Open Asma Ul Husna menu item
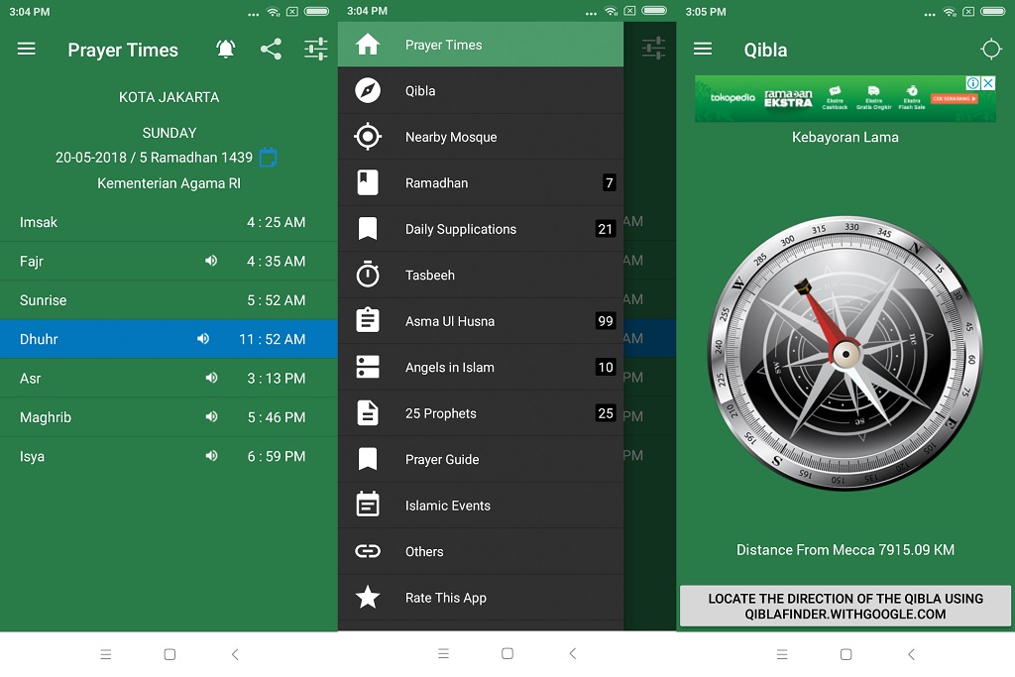 coord(481,321)
